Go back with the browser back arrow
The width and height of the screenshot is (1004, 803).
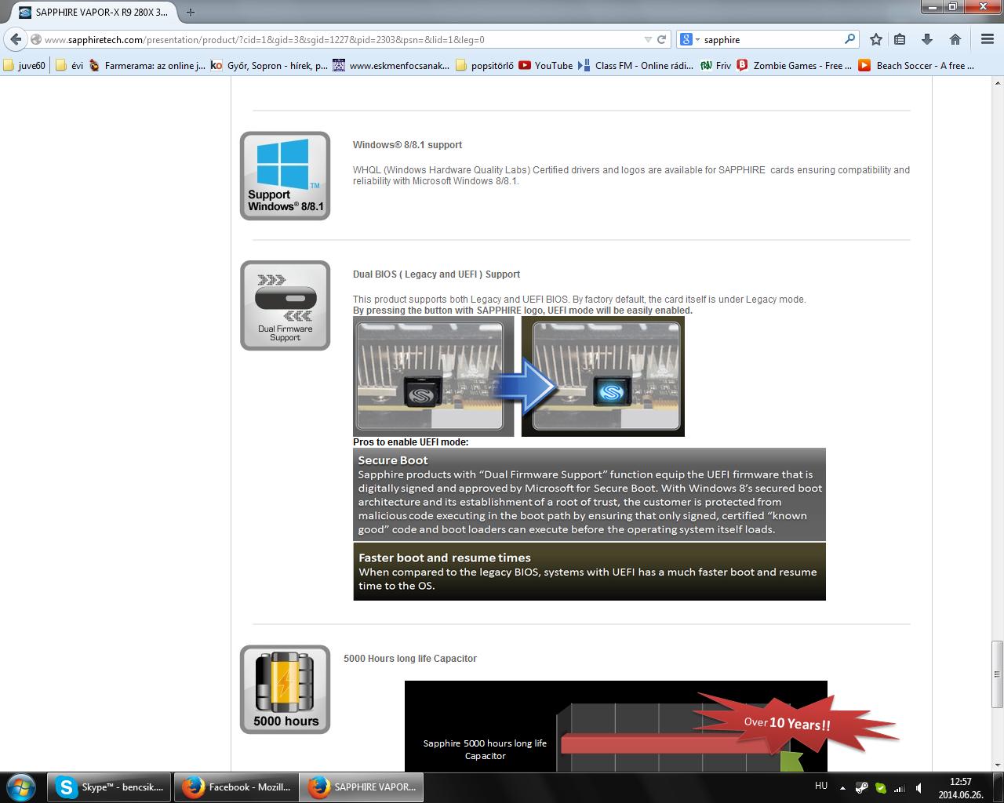click(16, 39)
